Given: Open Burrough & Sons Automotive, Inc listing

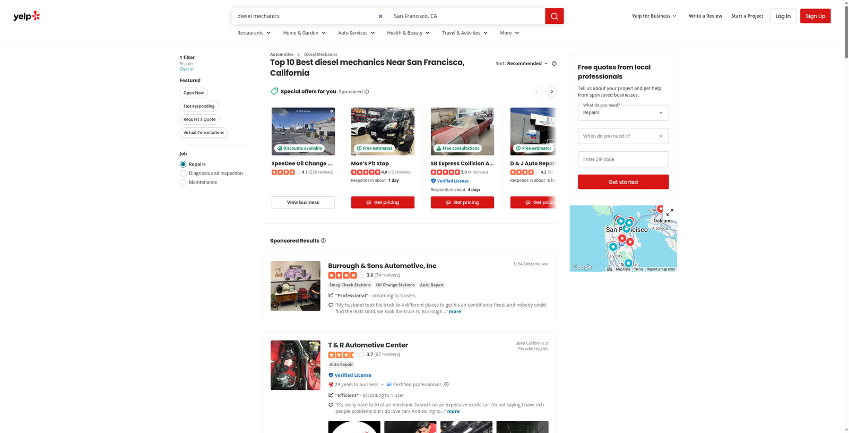Looking at the screenshot, I should (382, 266).
